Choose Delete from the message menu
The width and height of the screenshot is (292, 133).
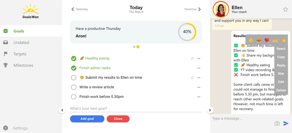coord(281,90)
